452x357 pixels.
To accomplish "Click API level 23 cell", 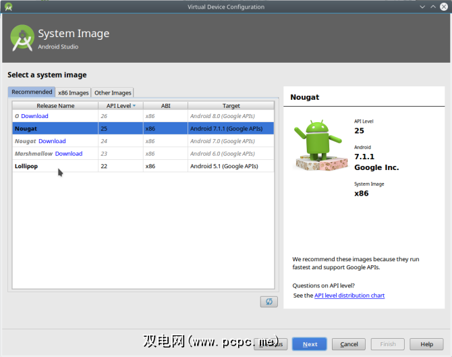I will click(121, 154).
